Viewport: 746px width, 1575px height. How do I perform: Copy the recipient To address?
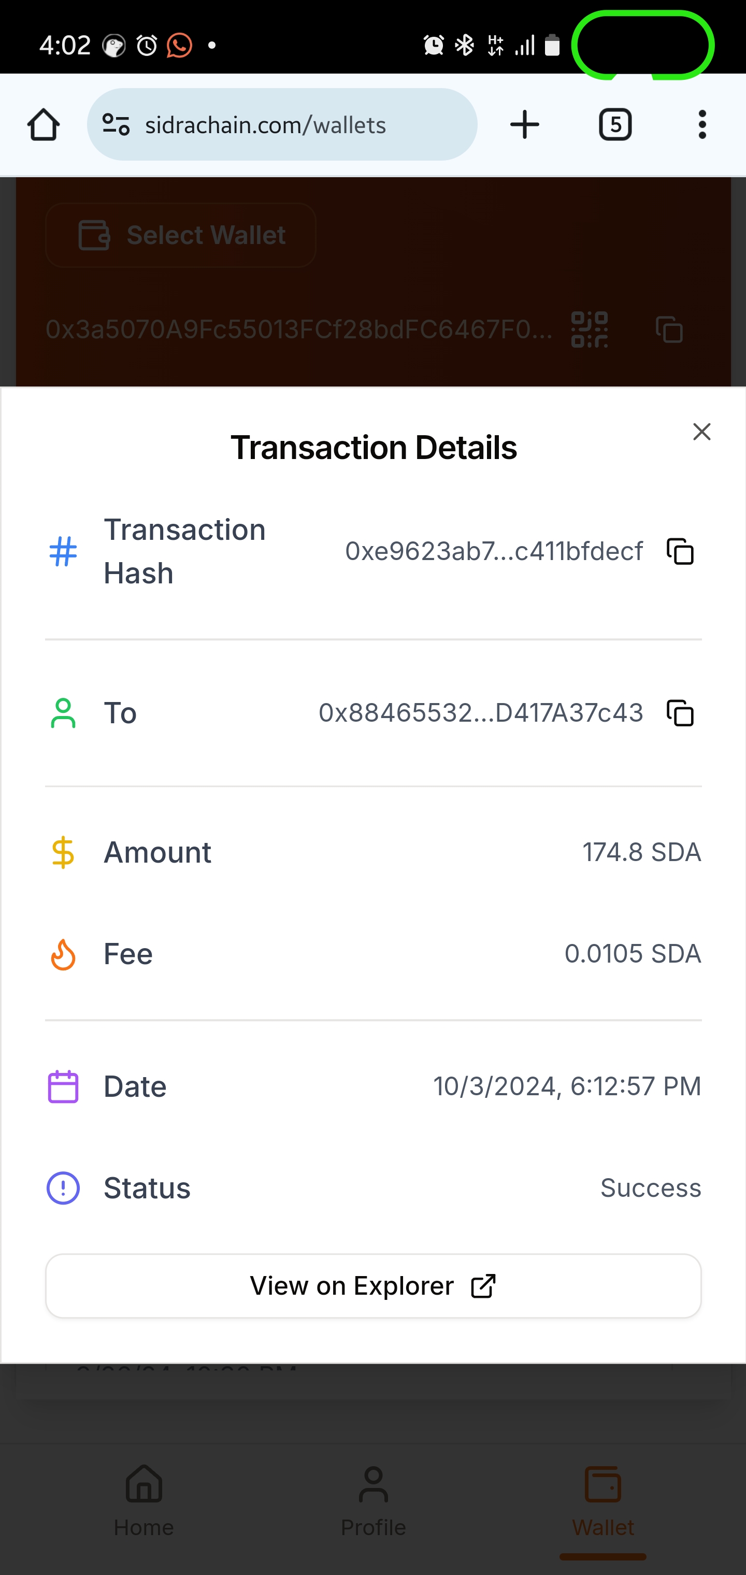point(680,713)
